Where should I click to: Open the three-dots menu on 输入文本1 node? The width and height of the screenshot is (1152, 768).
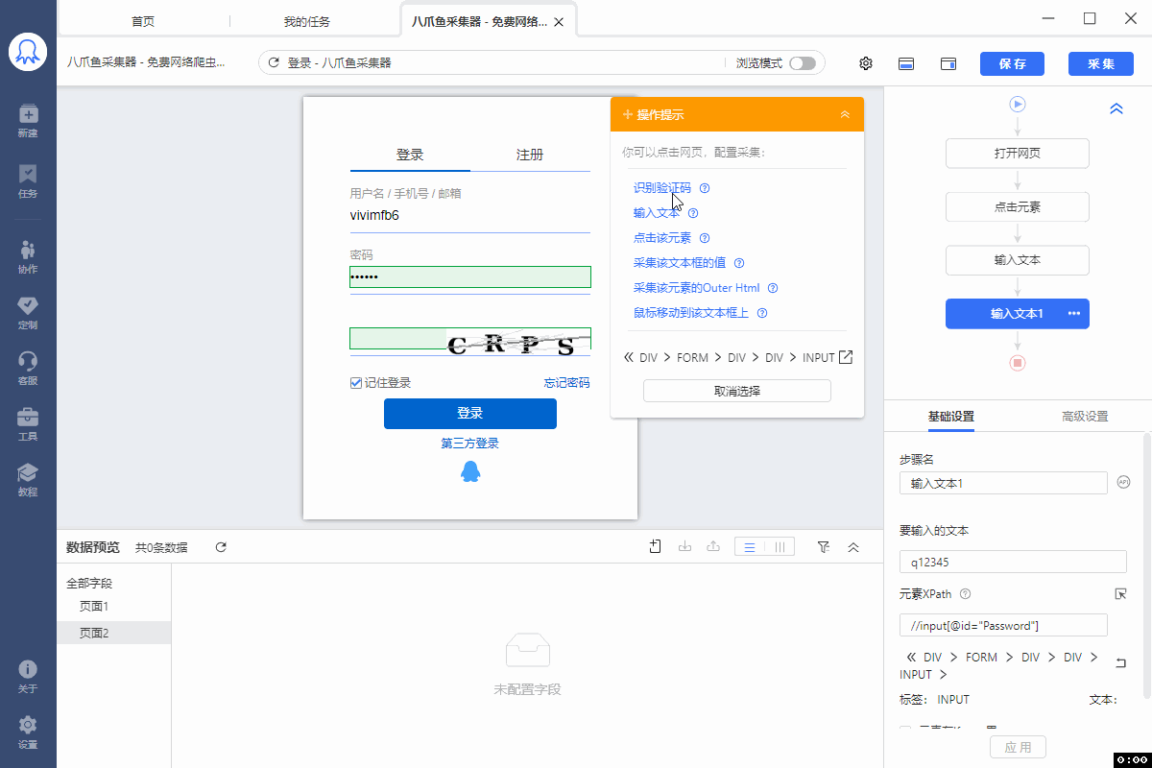coord(1074,314)
